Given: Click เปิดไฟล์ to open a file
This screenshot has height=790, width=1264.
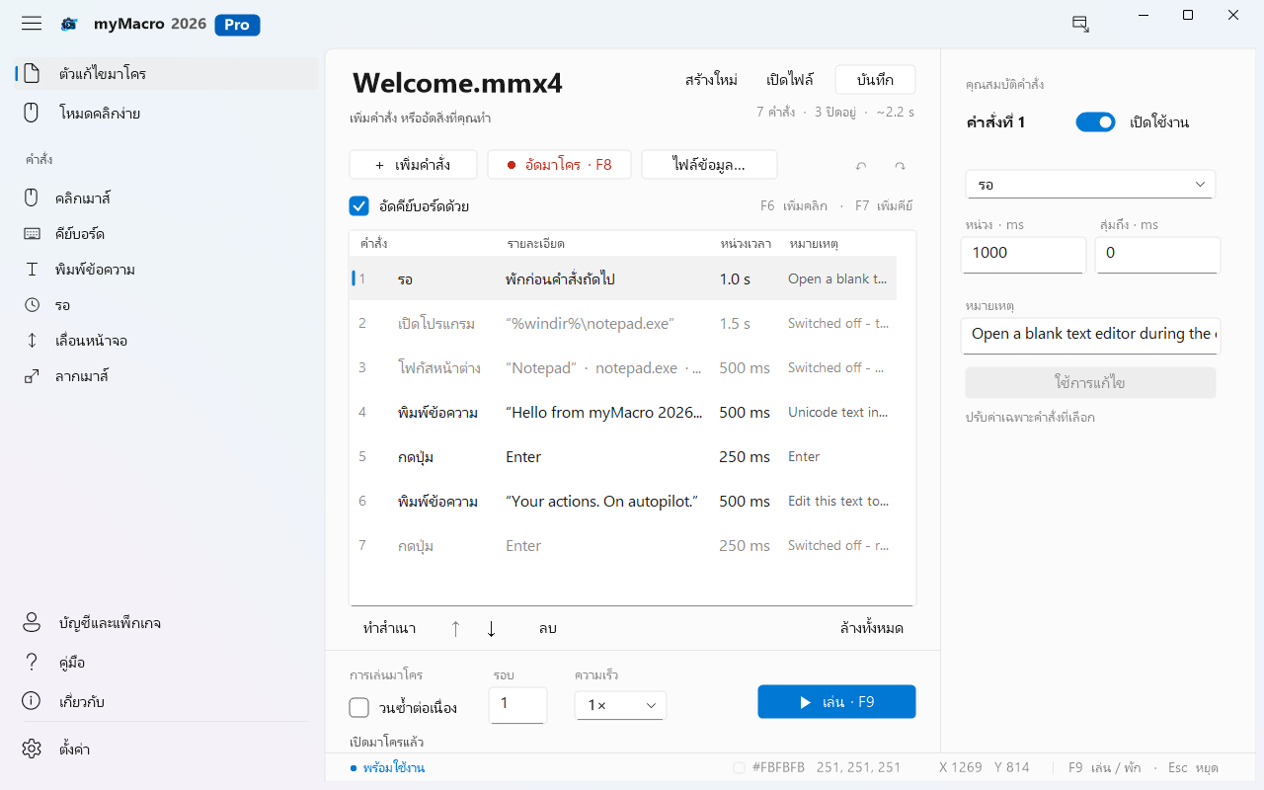Looking at the screenshot, I should [790, 80].
